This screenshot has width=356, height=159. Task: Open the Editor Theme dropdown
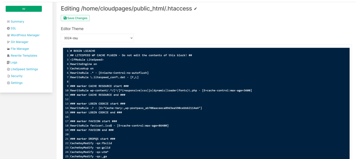pos(97,38)
